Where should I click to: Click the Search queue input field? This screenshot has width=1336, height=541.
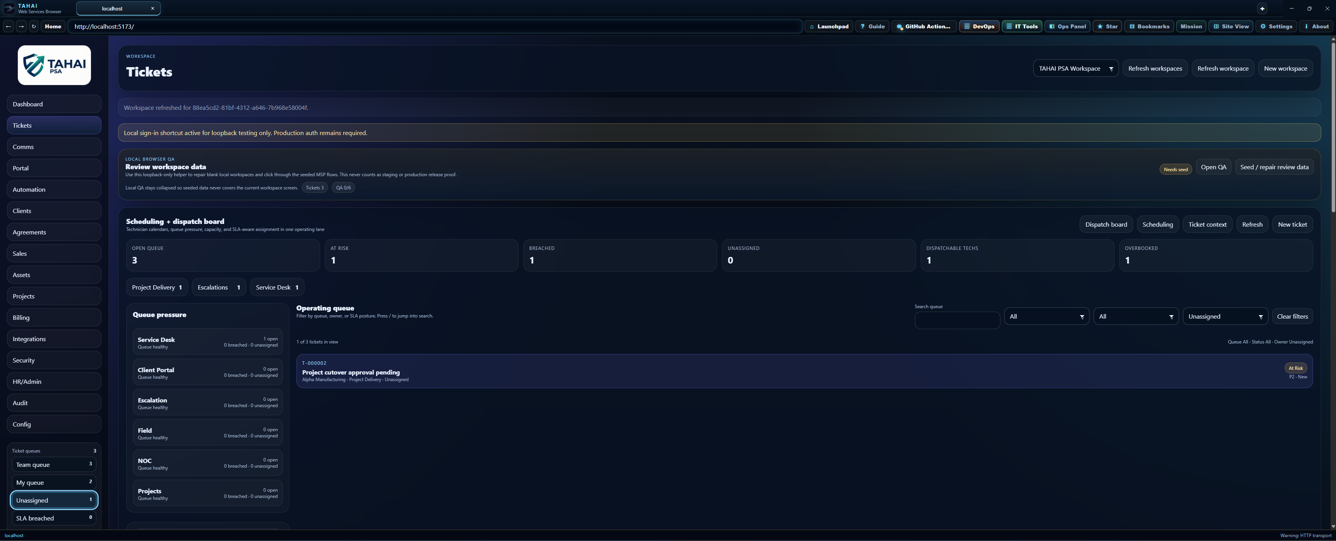pos(957,320)
